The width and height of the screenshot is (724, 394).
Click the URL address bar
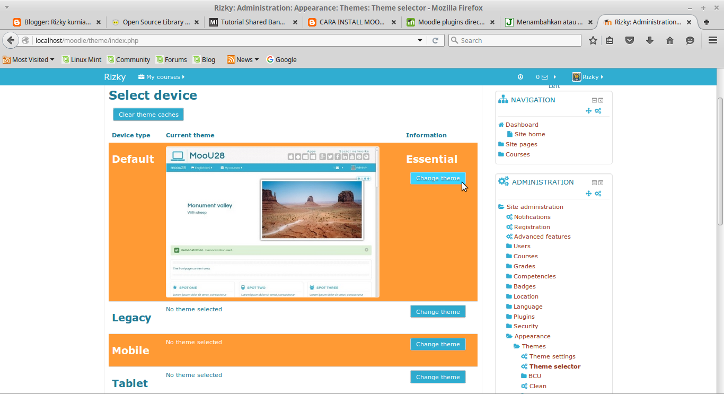coord(225,40)
